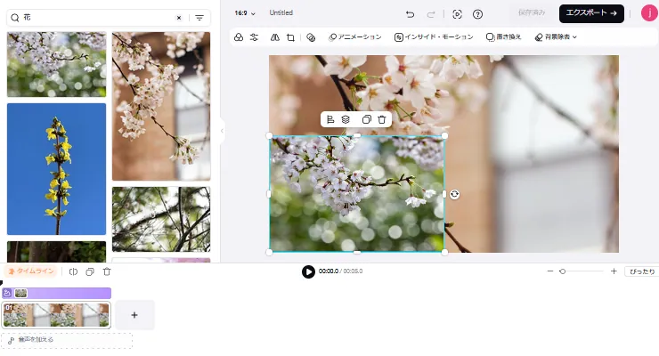Collapse the left media panel
659x356 pixels.
[x=222, y=131]
